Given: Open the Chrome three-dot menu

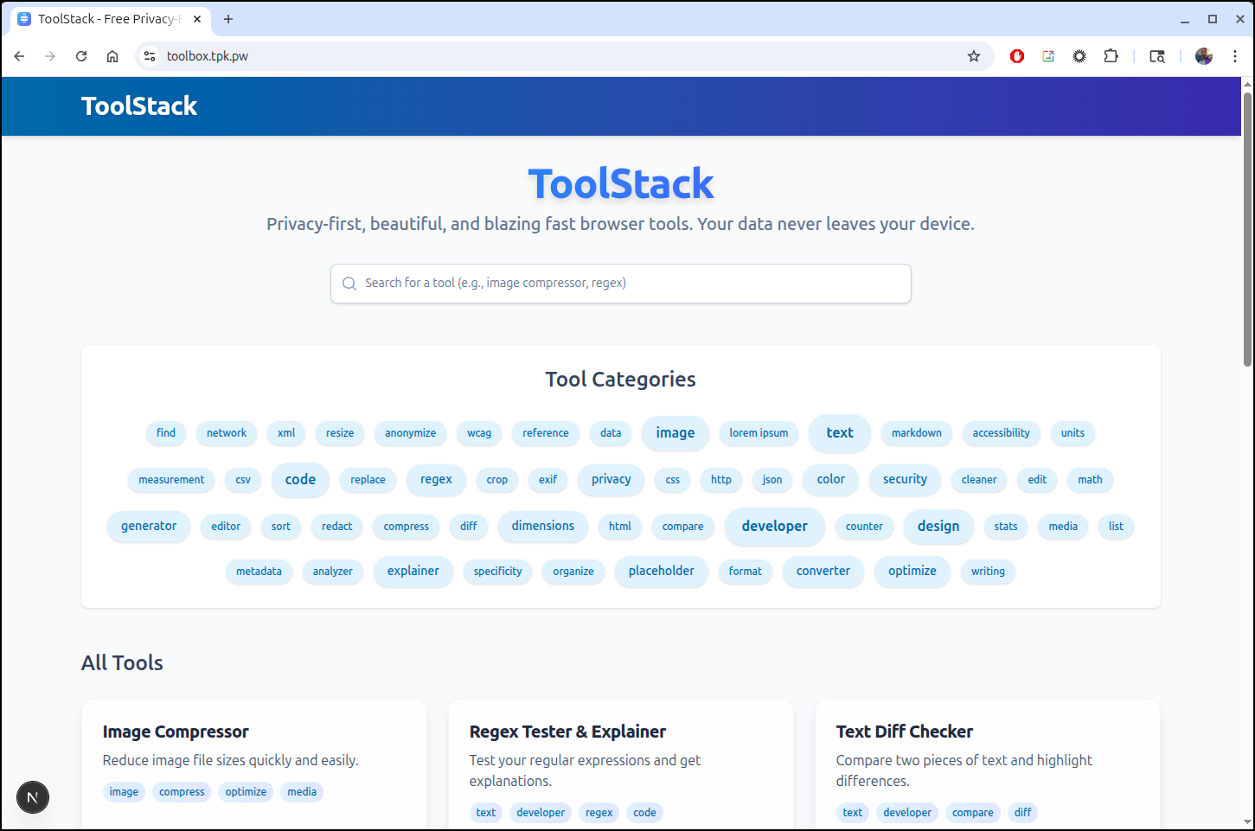Looking at the screenshot, I should pyautogui.click(x=1235, y=56).
